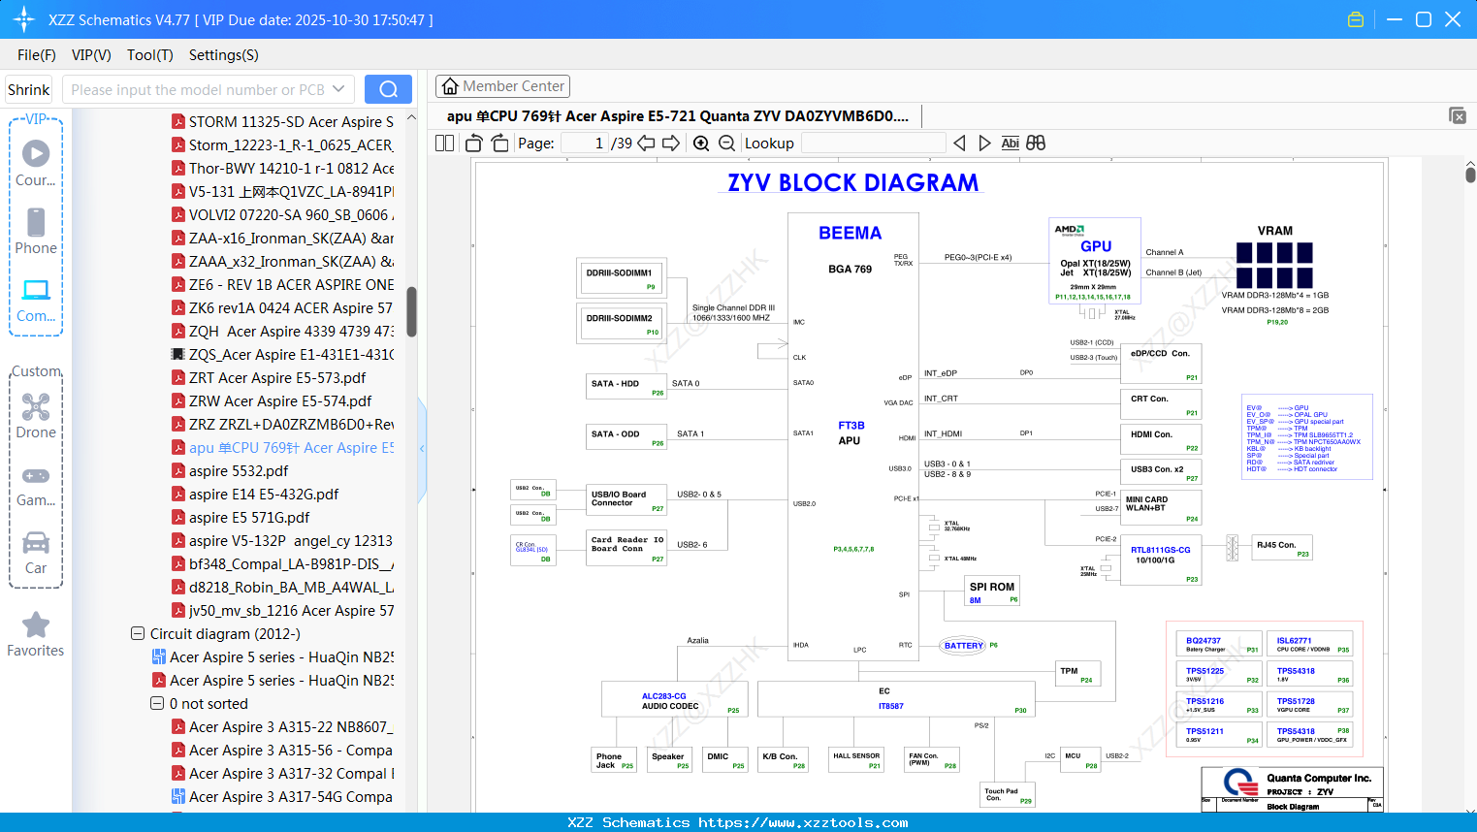The height and width of the screenshot is (832, 1477).
Task: Open Acer Aspire 3 A317-54G Compal file
Action: 282,797
